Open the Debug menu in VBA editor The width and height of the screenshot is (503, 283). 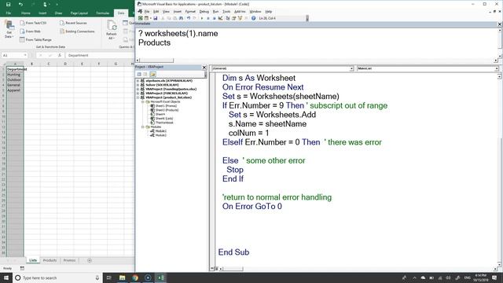coord(204,12)
